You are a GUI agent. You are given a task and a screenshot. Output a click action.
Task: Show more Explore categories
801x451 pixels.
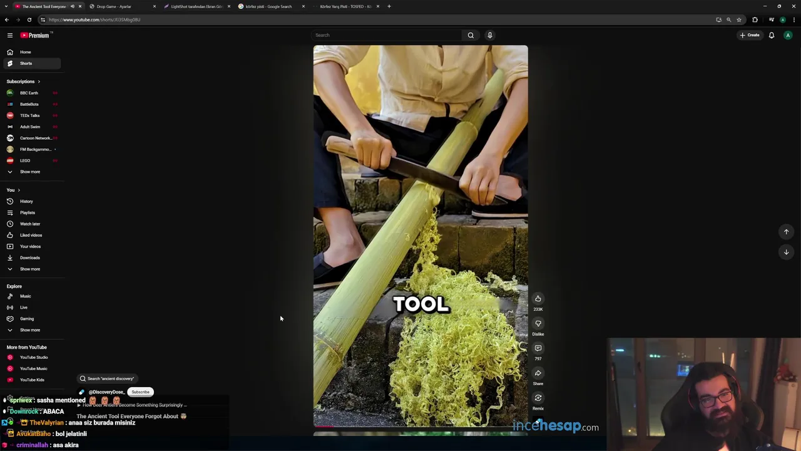[31, 330]
